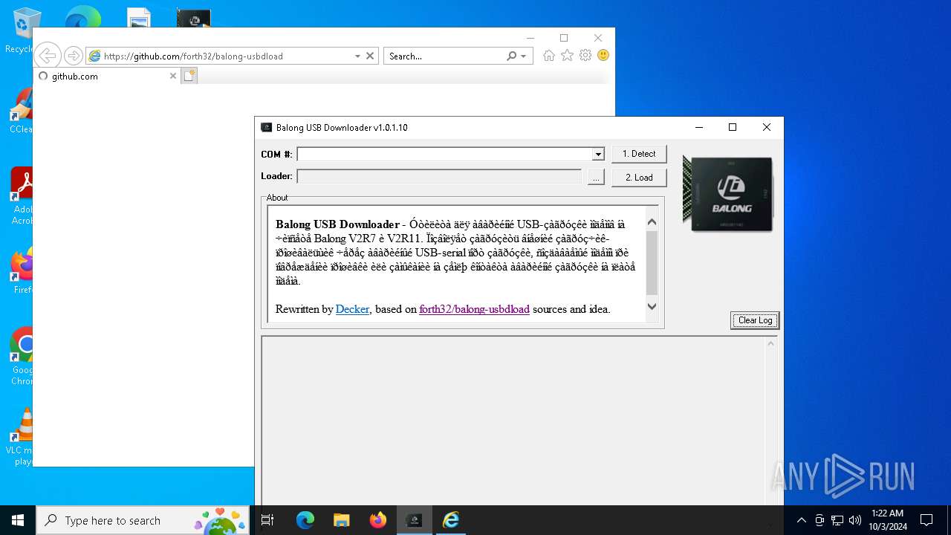
Task: Switch to Balong Downloader taskbar button
Action: coord(415,520)
